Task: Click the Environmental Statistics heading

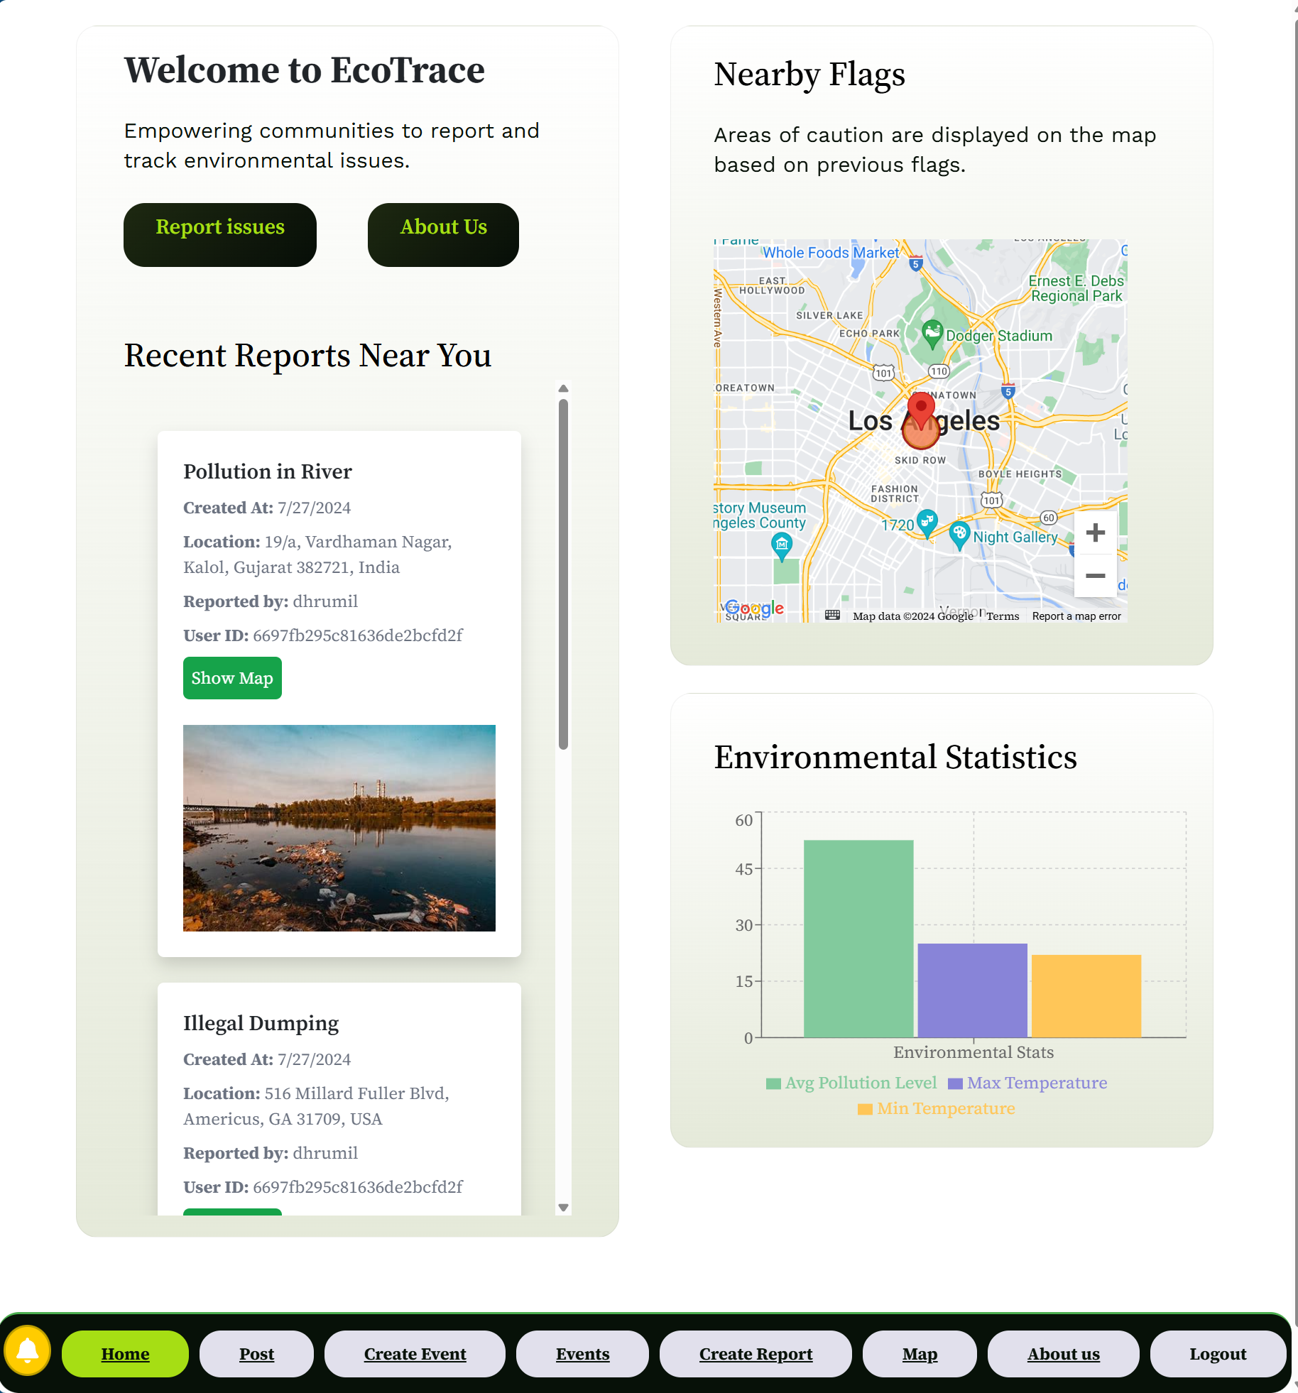Action: 895,758
